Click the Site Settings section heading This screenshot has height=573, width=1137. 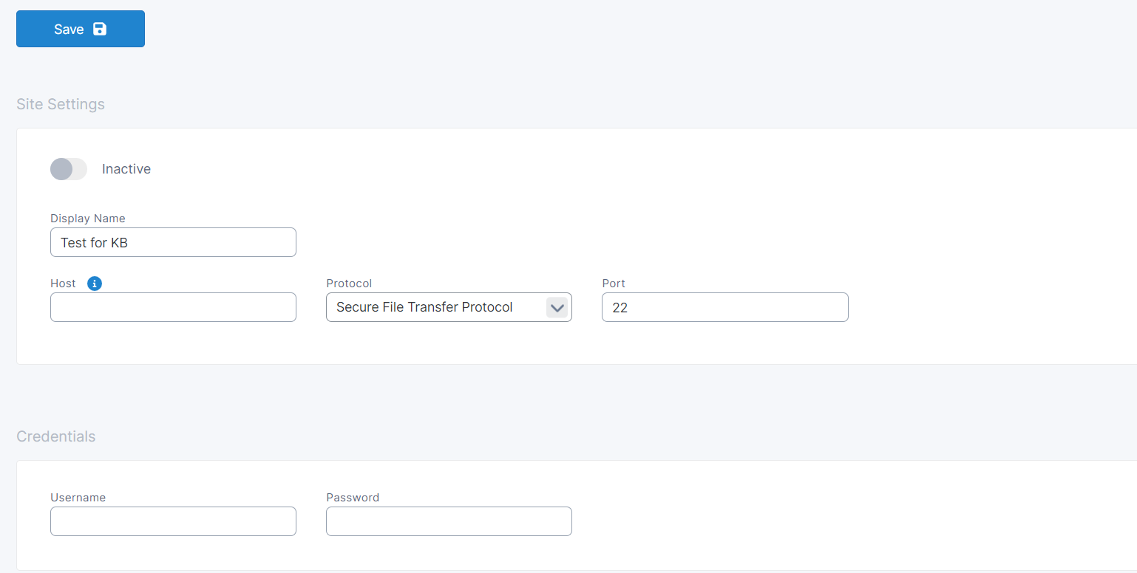(x=61, y=104)
